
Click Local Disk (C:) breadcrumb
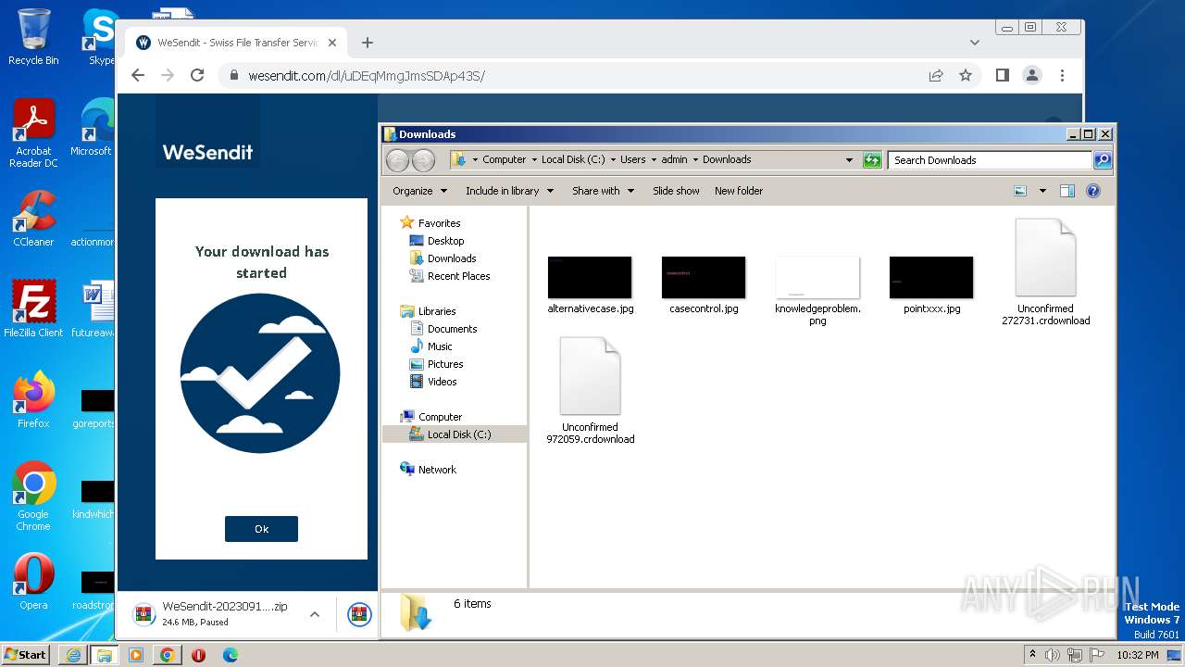573,159
